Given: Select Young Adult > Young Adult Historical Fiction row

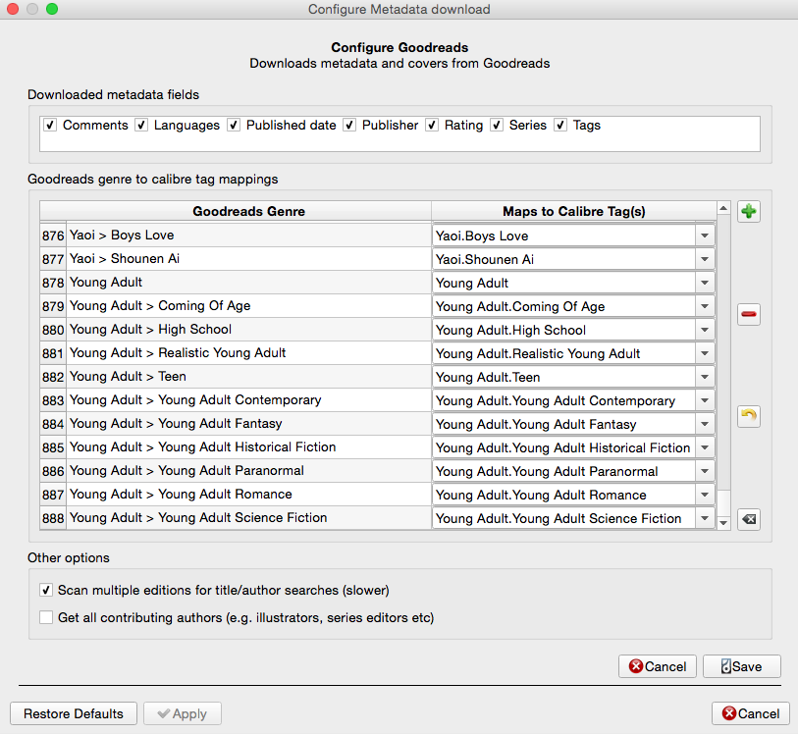Looking at the screenshot, I should pos(248,447).
